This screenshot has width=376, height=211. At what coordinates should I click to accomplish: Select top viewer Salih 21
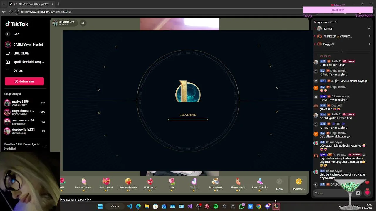342,28
